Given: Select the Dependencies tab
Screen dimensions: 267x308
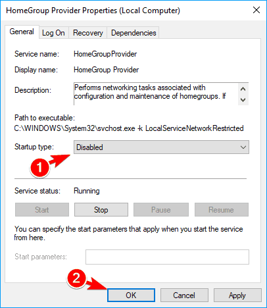Looking at the screenshot, I should tap(133, 33).
